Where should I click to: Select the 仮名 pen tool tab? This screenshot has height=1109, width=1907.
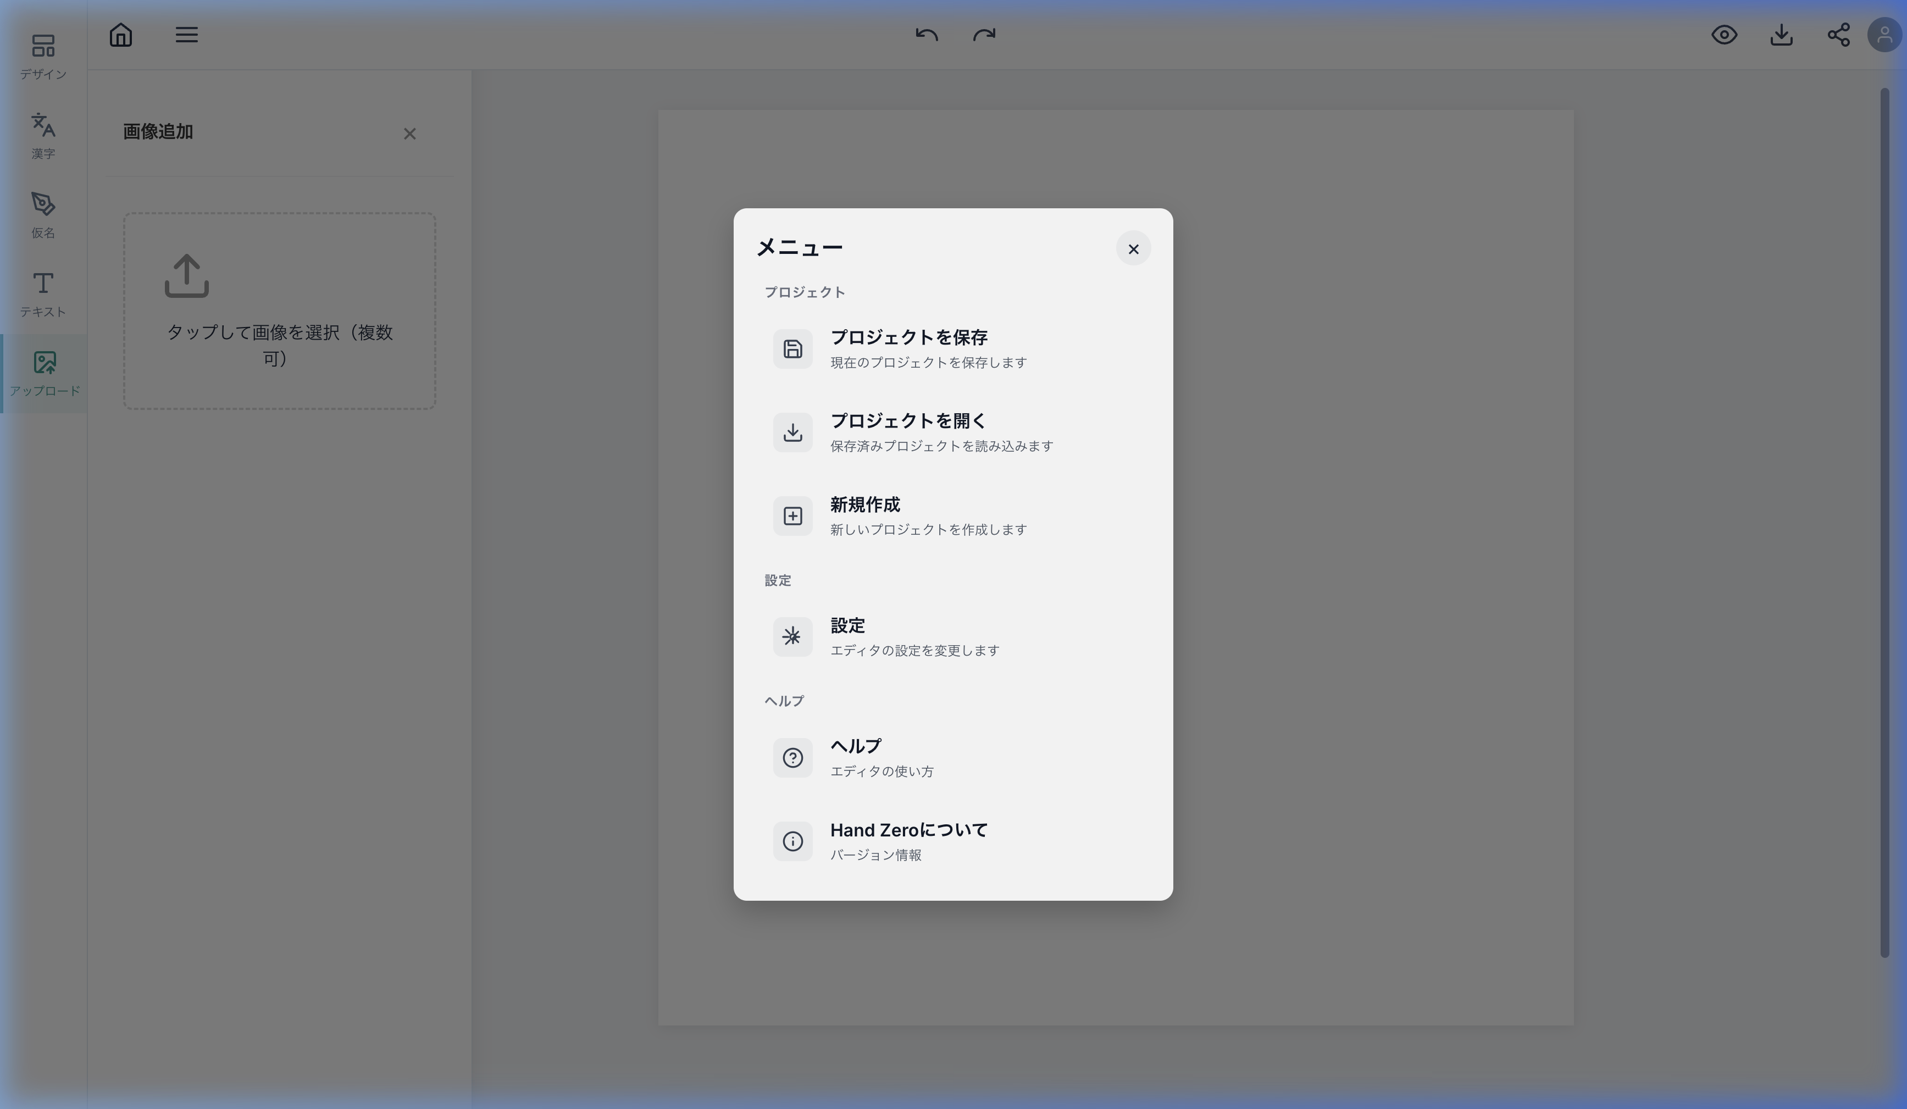click(43, 215)
